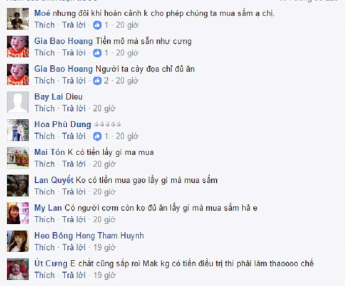Like Út Cưng's comment with Thích
The width and height of the screenshot is (347, 286).
coord(44,275)
